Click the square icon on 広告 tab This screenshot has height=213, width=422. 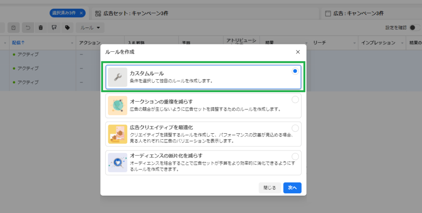click(328, 14)
